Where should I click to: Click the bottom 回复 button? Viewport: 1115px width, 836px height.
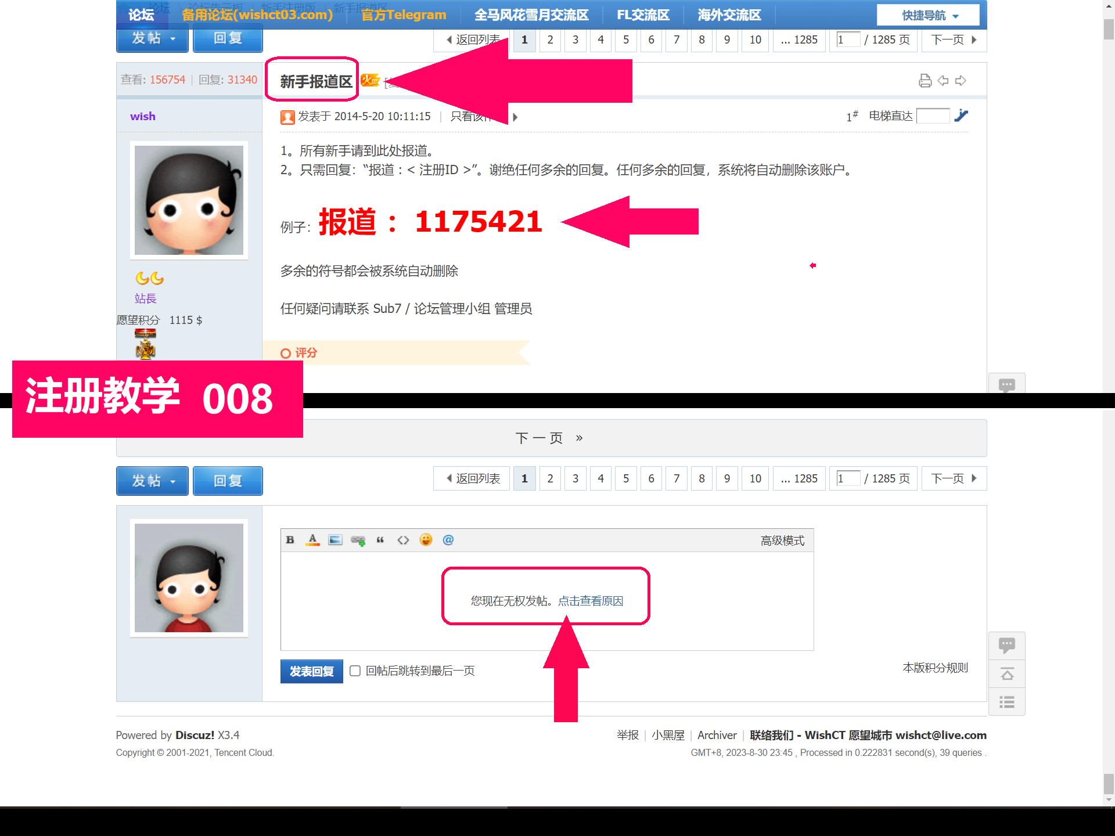click(228, 481)
